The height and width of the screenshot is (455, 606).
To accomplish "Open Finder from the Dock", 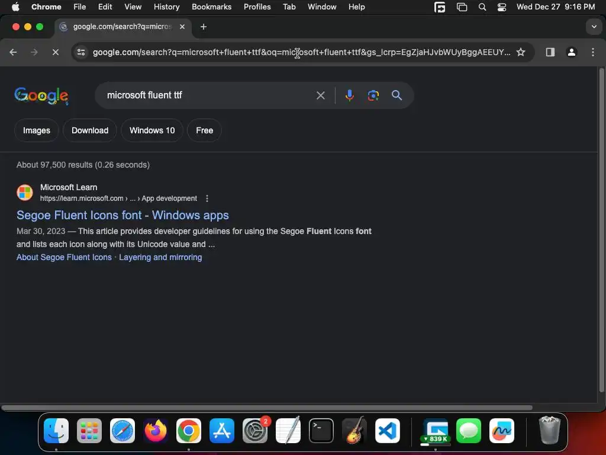I will tap(56, 431).
